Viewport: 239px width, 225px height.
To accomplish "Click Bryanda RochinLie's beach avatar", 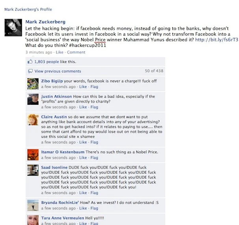I will [x=33, y=205].
